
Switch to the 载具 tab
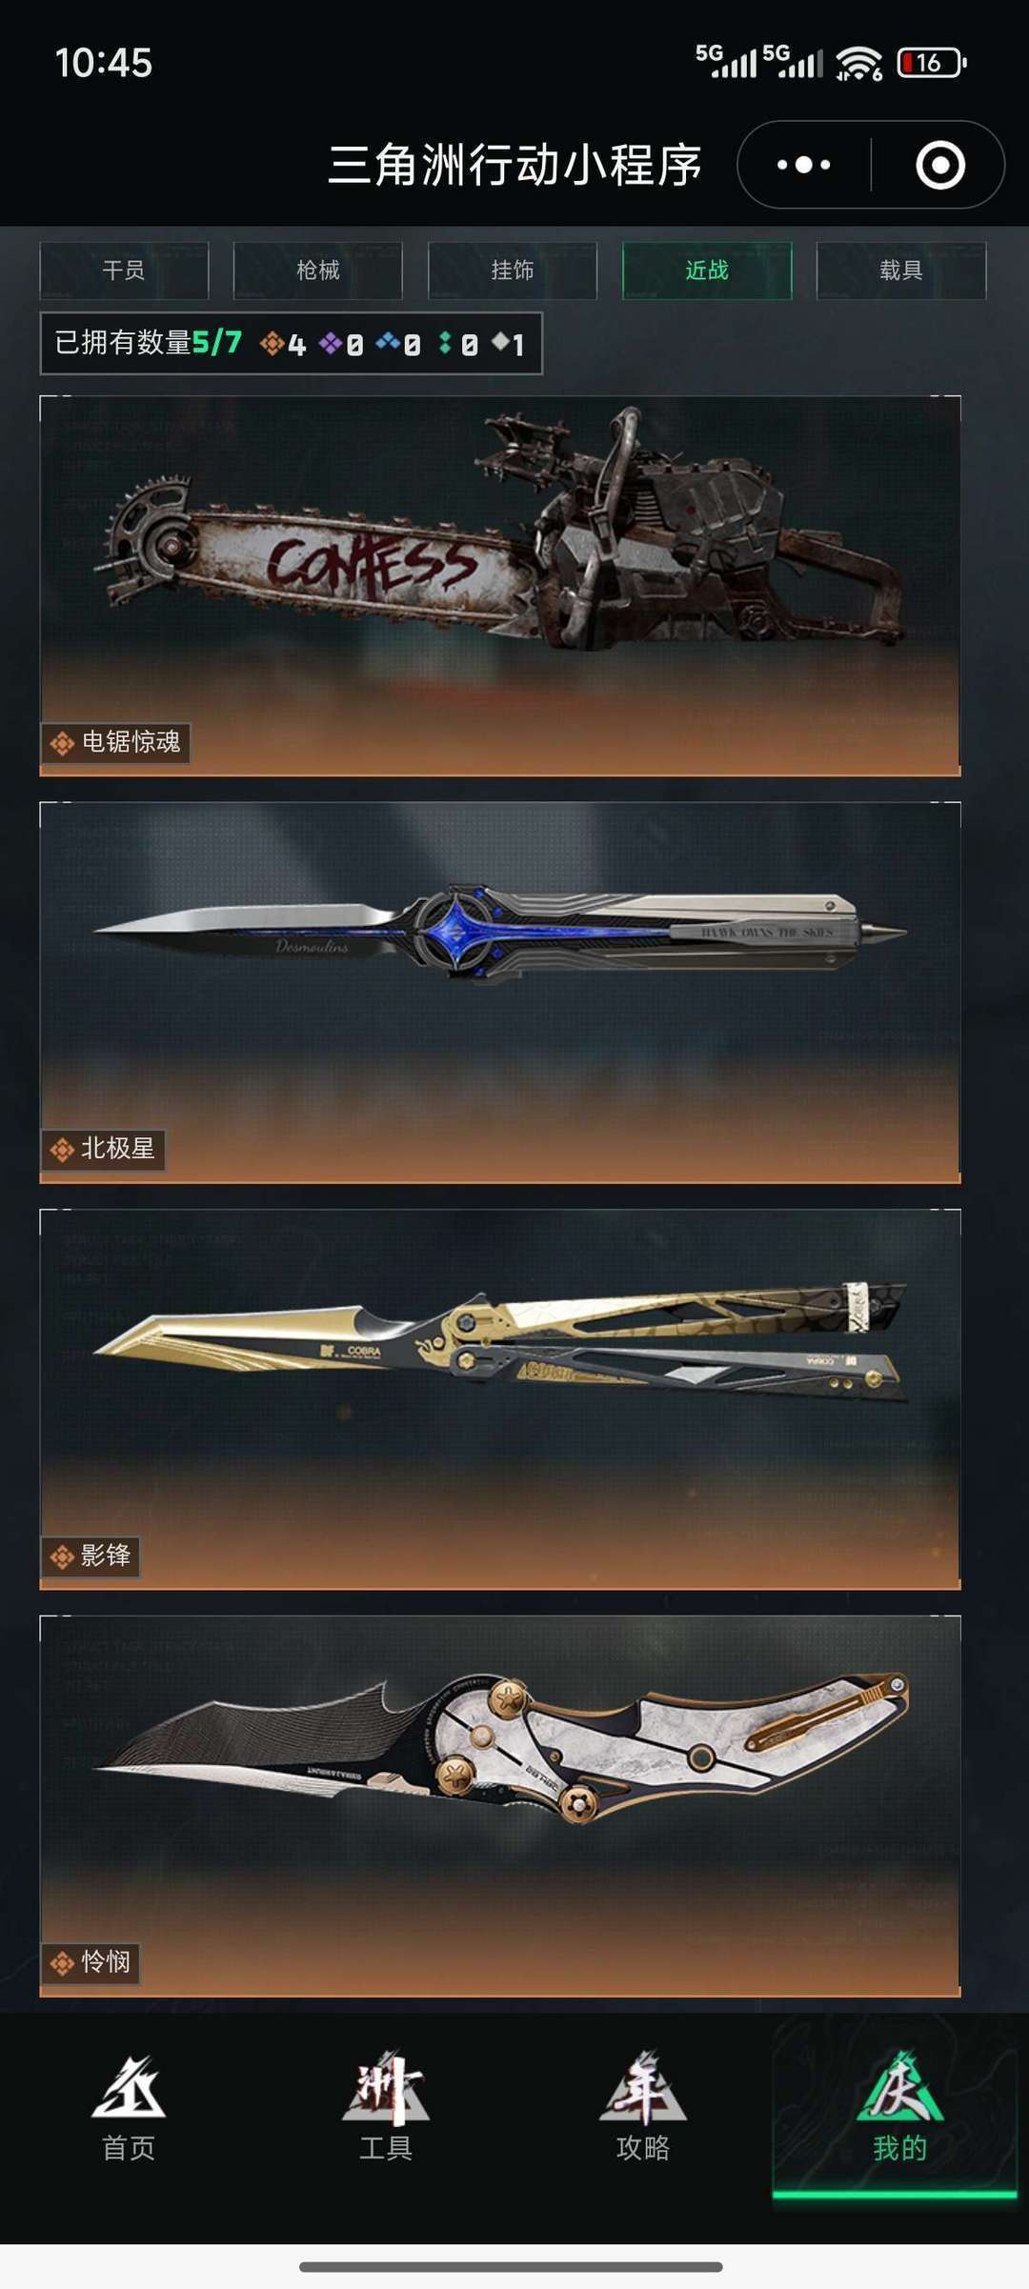pyautogui.click(x=901, y=271)
